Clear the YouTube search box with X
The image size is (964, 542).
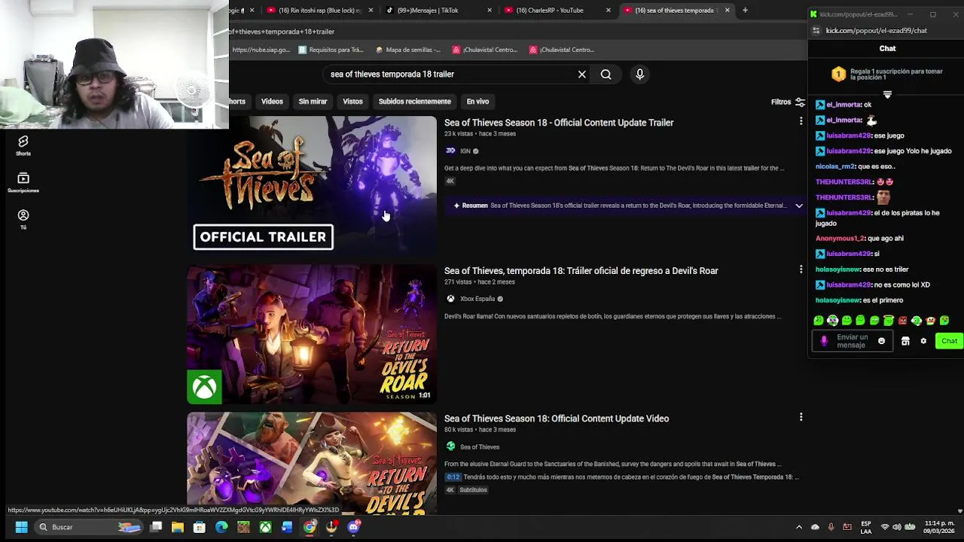coord(581,75)
